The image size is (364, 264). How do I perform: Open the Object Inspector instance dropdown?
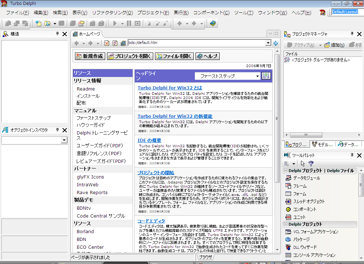coord(64,140)
